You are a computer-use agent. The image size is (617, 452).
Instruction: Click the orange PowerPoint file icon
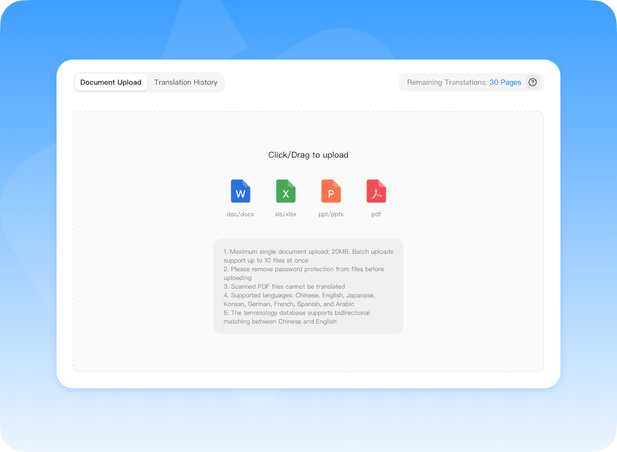click(331, 191)
